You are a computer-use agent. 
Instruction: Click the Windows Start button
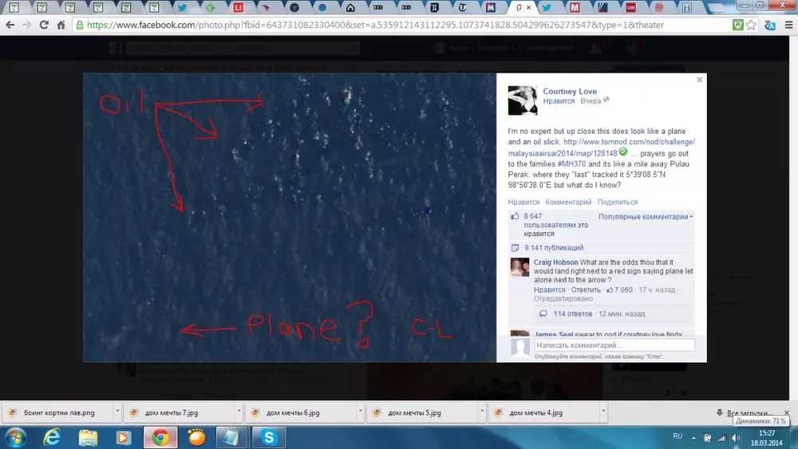tap(15, 437)
